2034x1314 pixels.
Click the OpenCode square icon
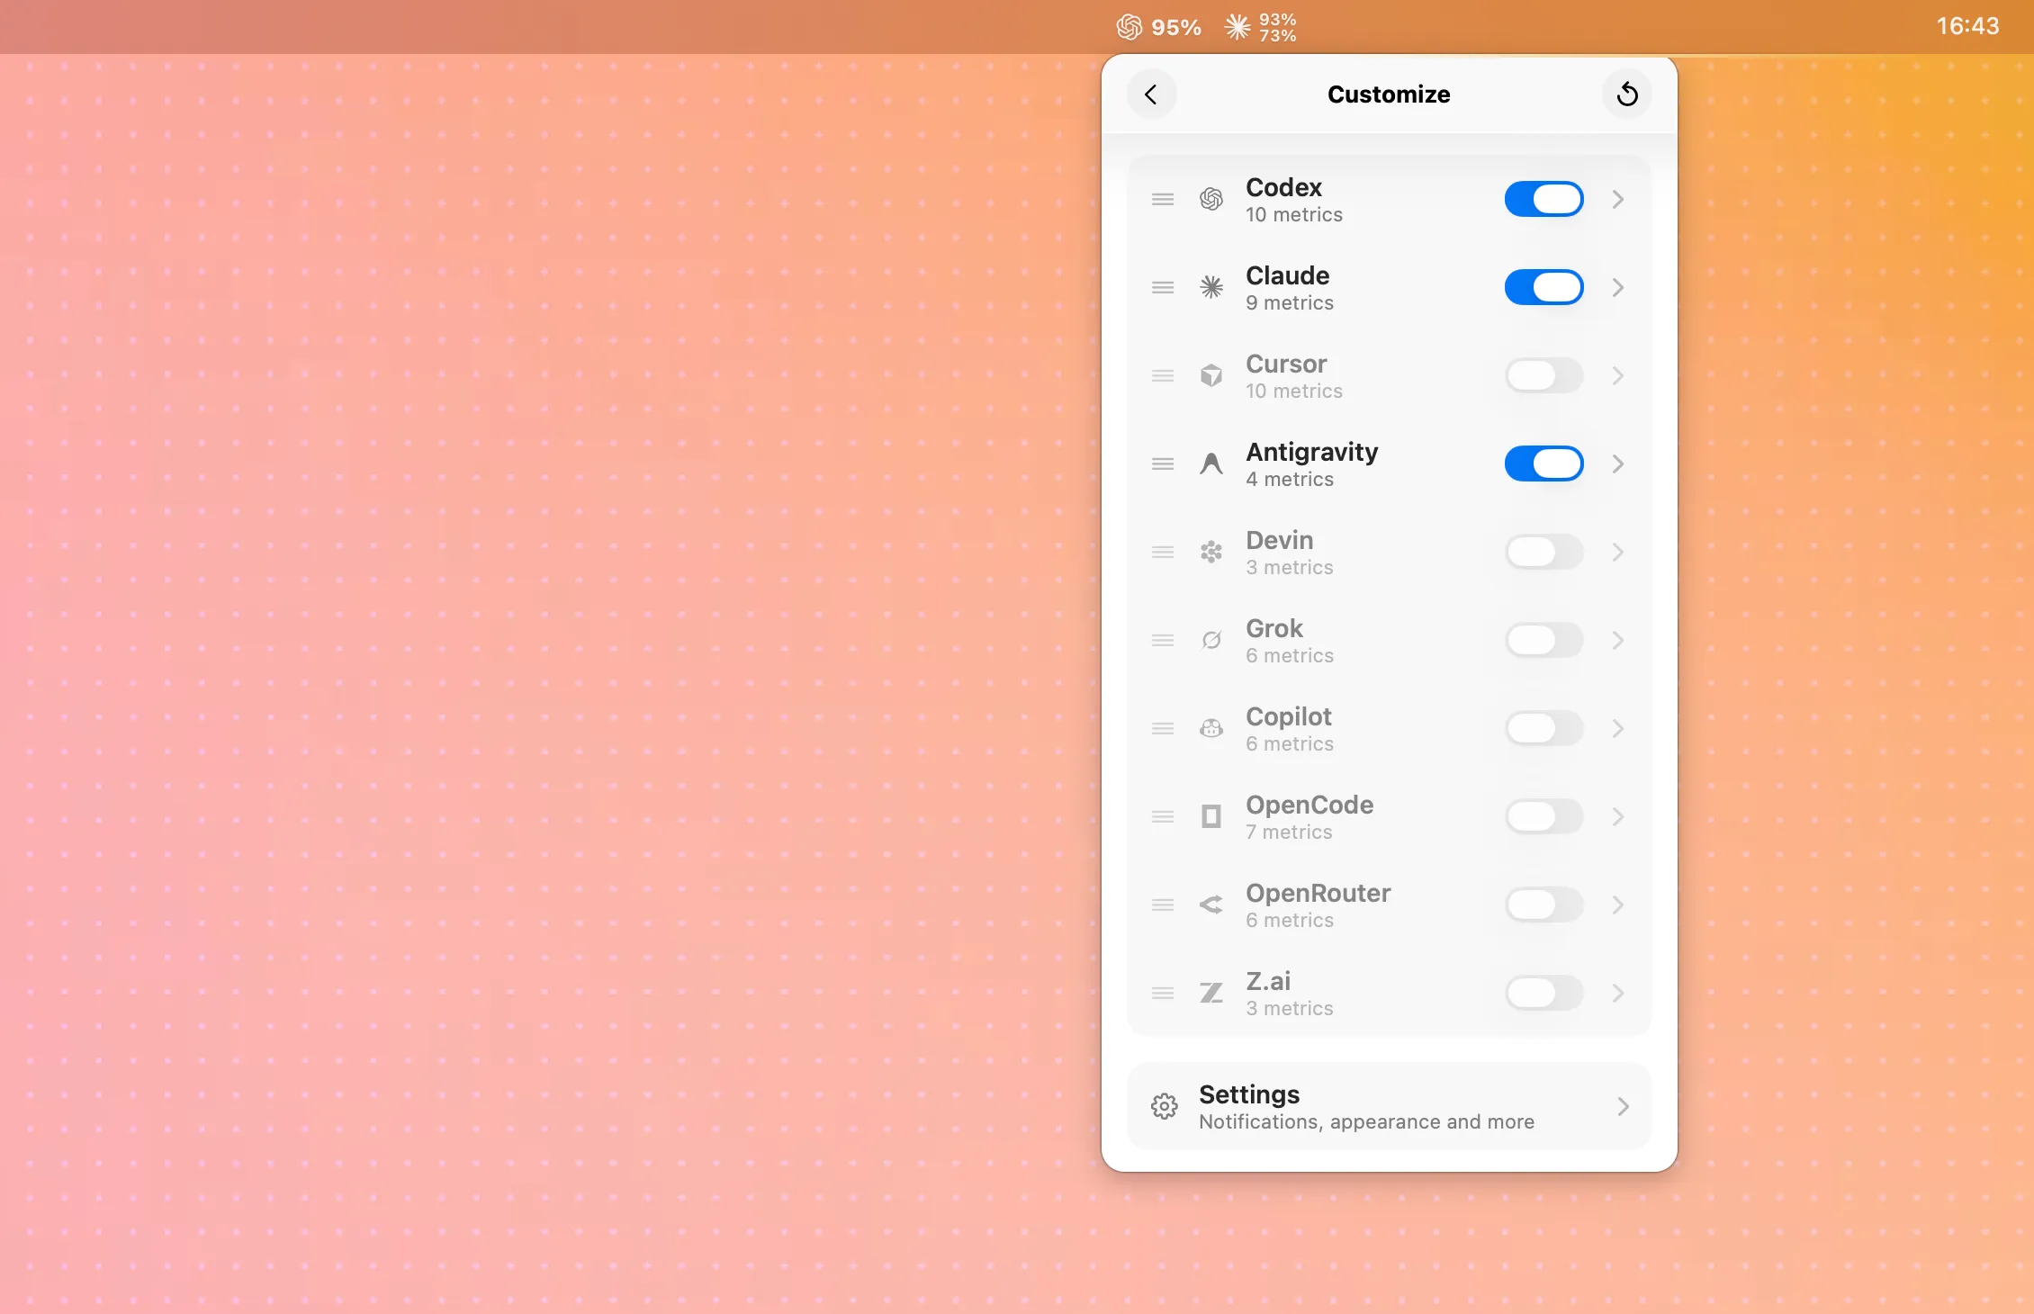(x=1211, y=816)
